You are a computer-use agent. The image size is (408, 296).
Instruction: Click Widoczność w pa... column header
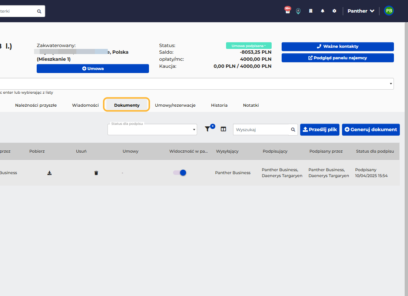coord(189,152)
